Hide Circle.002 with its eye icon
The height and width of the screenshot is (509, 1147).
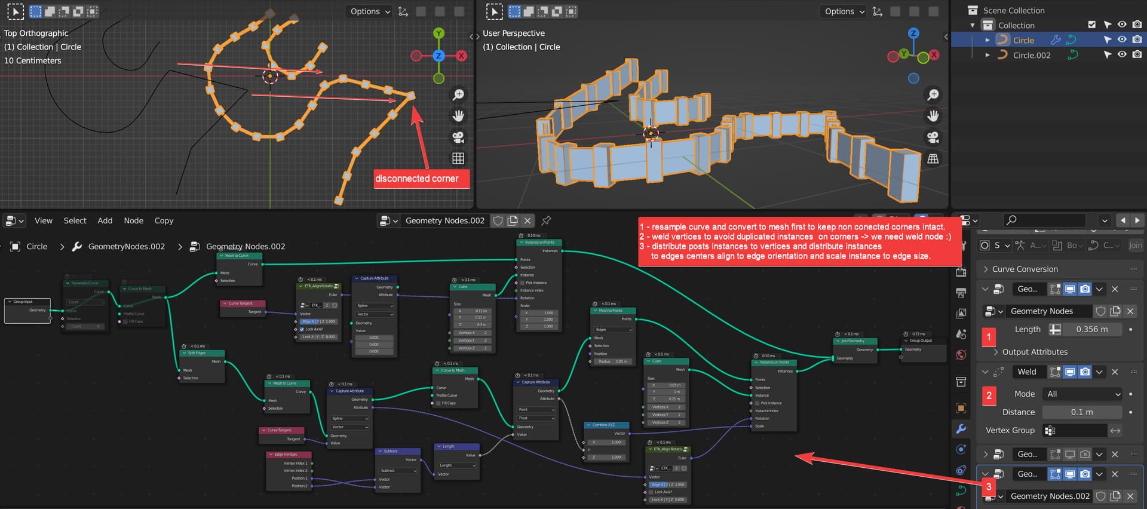[1122, 55]
